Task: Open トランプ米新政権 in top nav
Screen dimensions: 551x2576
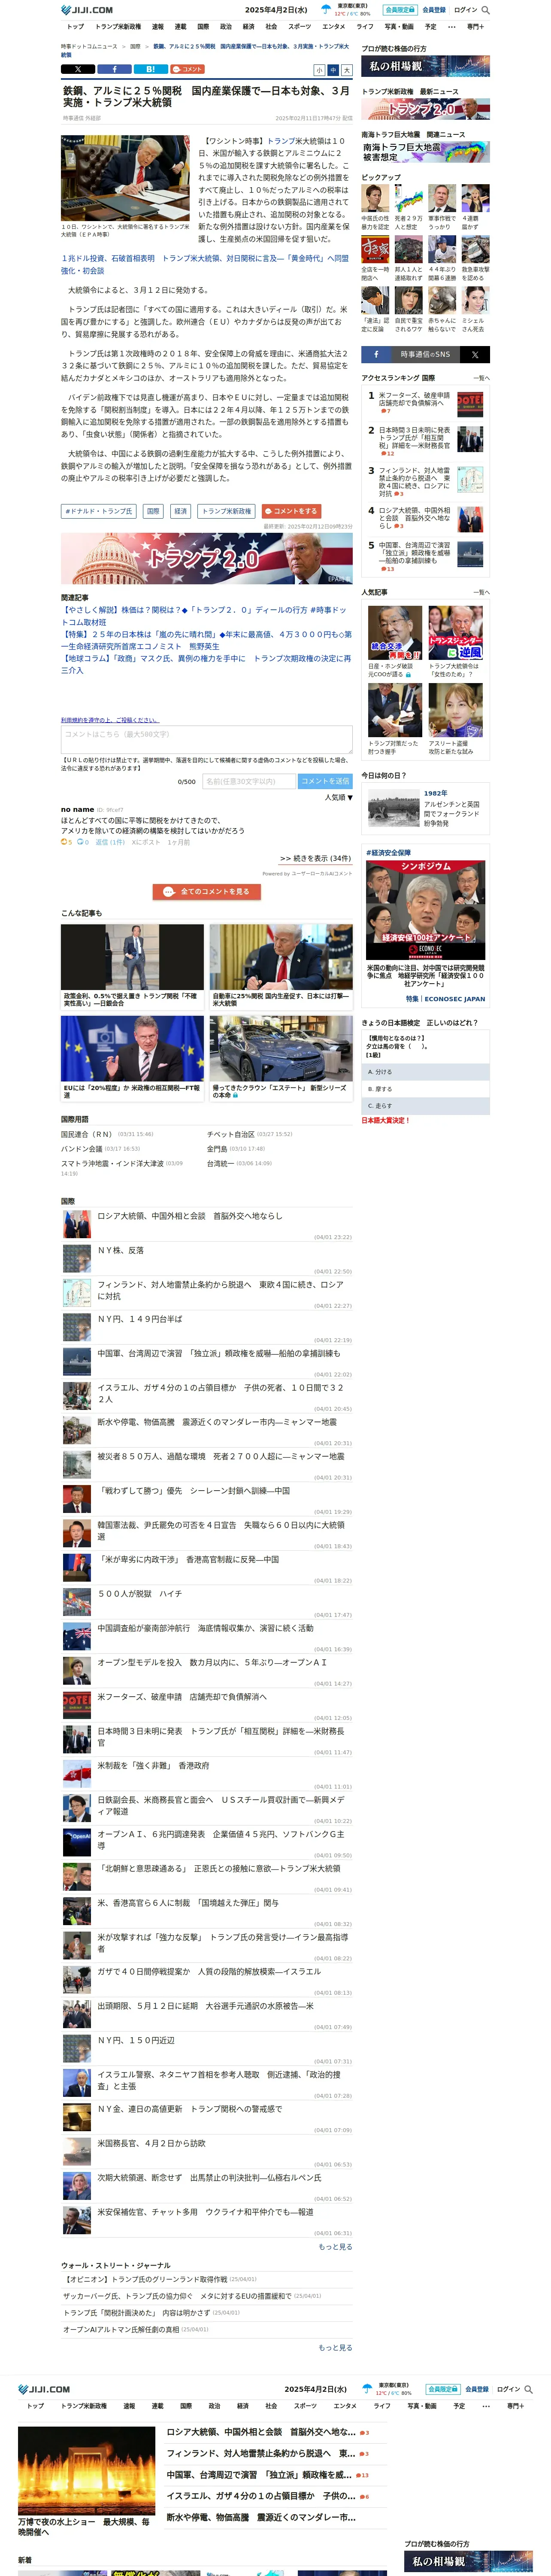Action: 118,27
